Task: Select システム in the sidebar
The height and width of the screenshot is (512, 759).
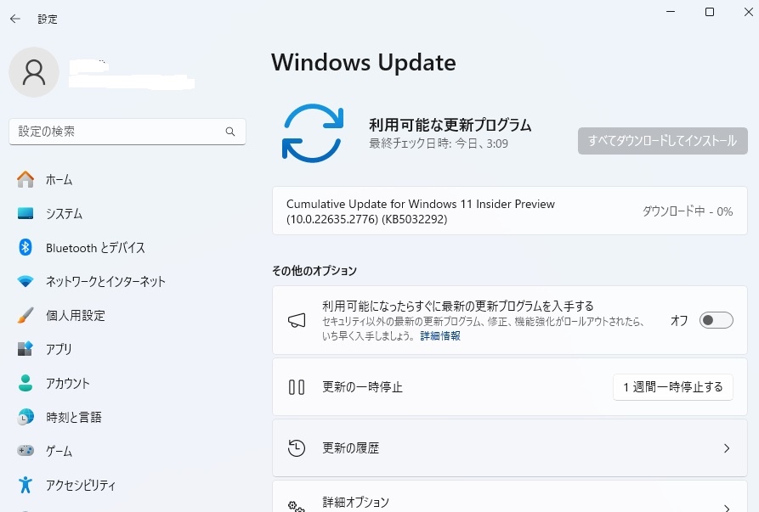Action: click(x=64, y=213)
